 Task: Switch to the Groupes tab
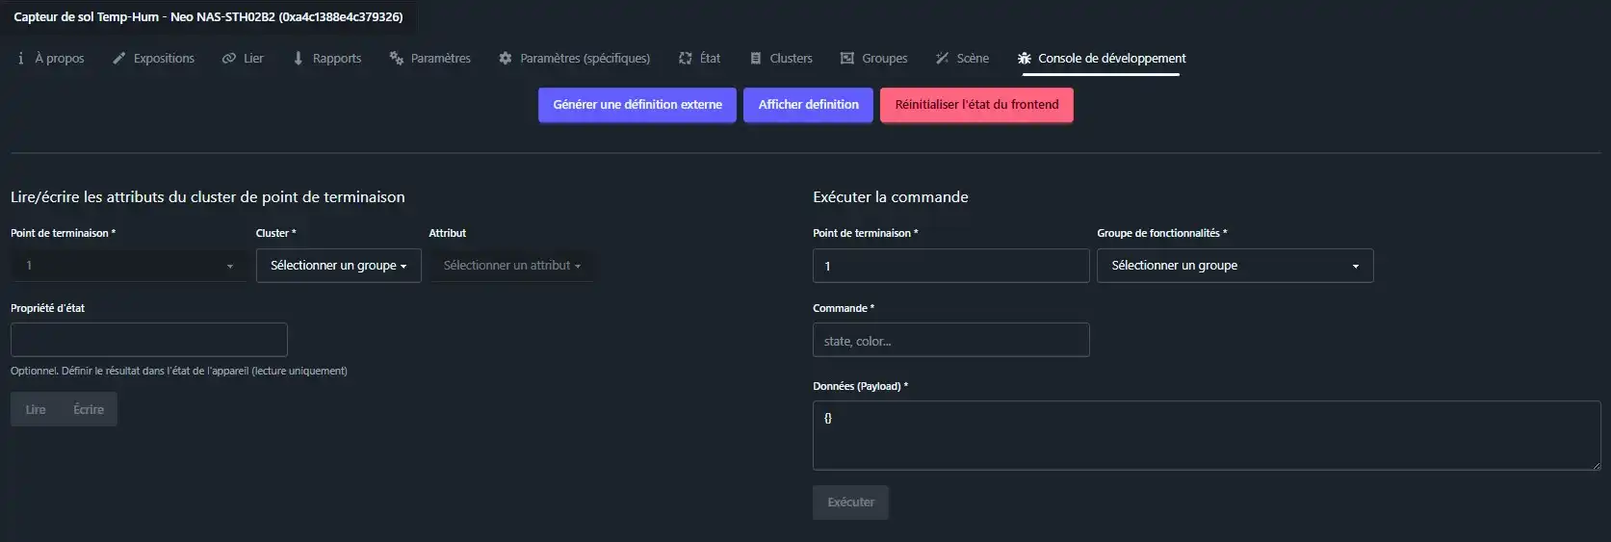(873, 59)
